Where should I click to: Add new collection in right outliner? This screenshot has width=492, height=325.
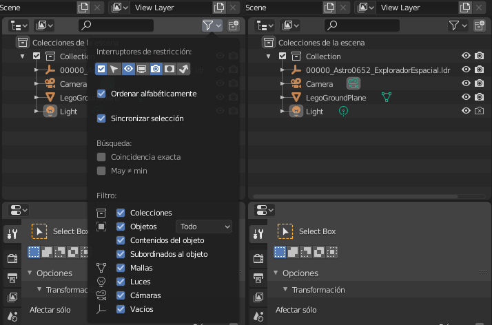(x=480, y=25)
